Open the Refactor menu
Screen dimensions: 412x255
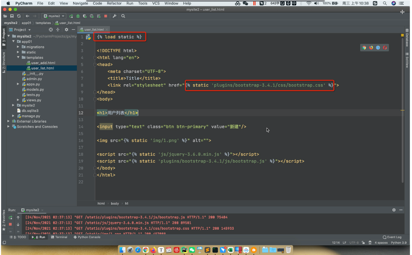coord(114,3)
